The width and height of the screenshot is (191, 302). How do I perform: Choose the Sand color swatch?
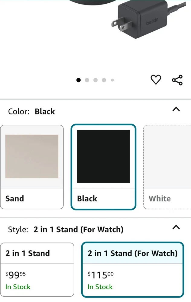point(32,156)
